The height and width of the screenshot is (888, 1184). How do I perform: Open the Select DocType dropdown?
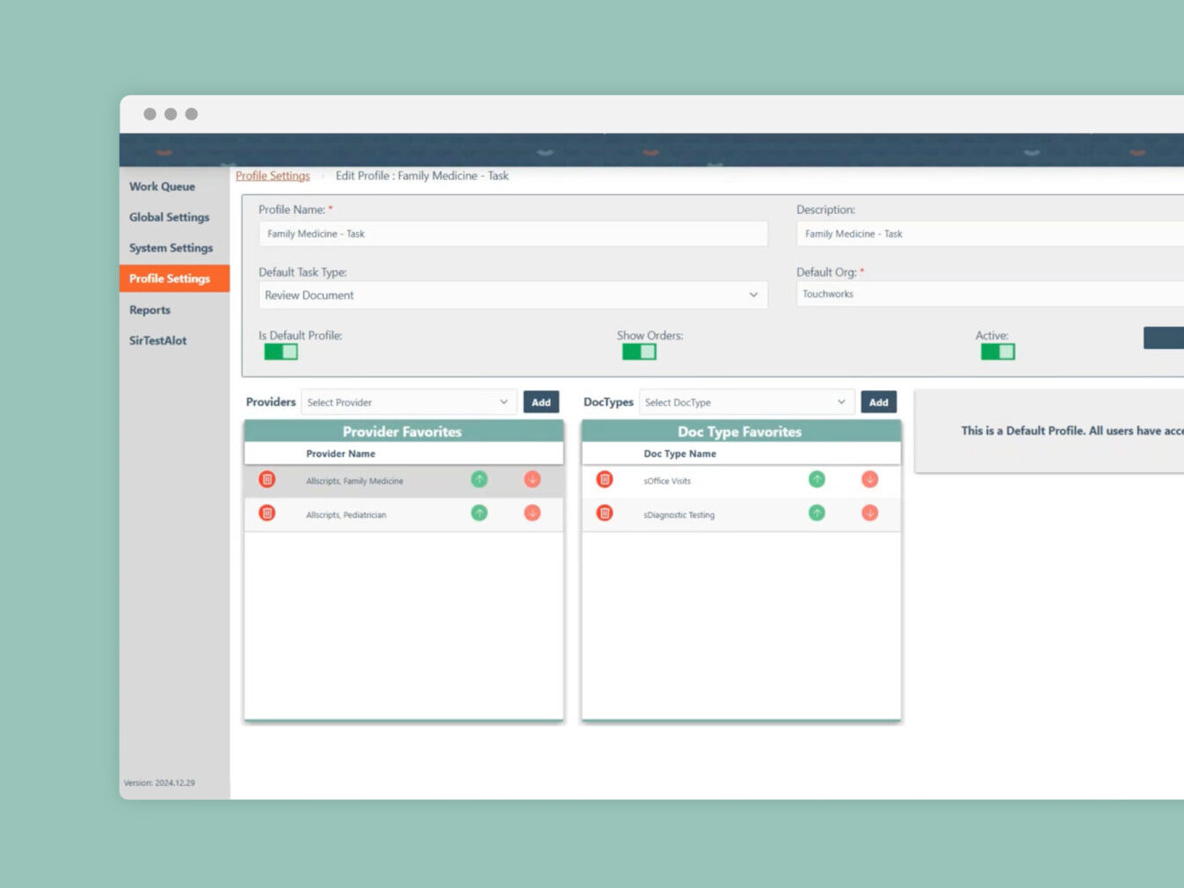tap(745, 403)
